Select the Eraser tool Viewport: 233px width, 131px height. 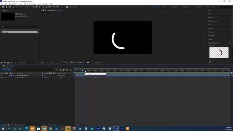coord(50,7)
